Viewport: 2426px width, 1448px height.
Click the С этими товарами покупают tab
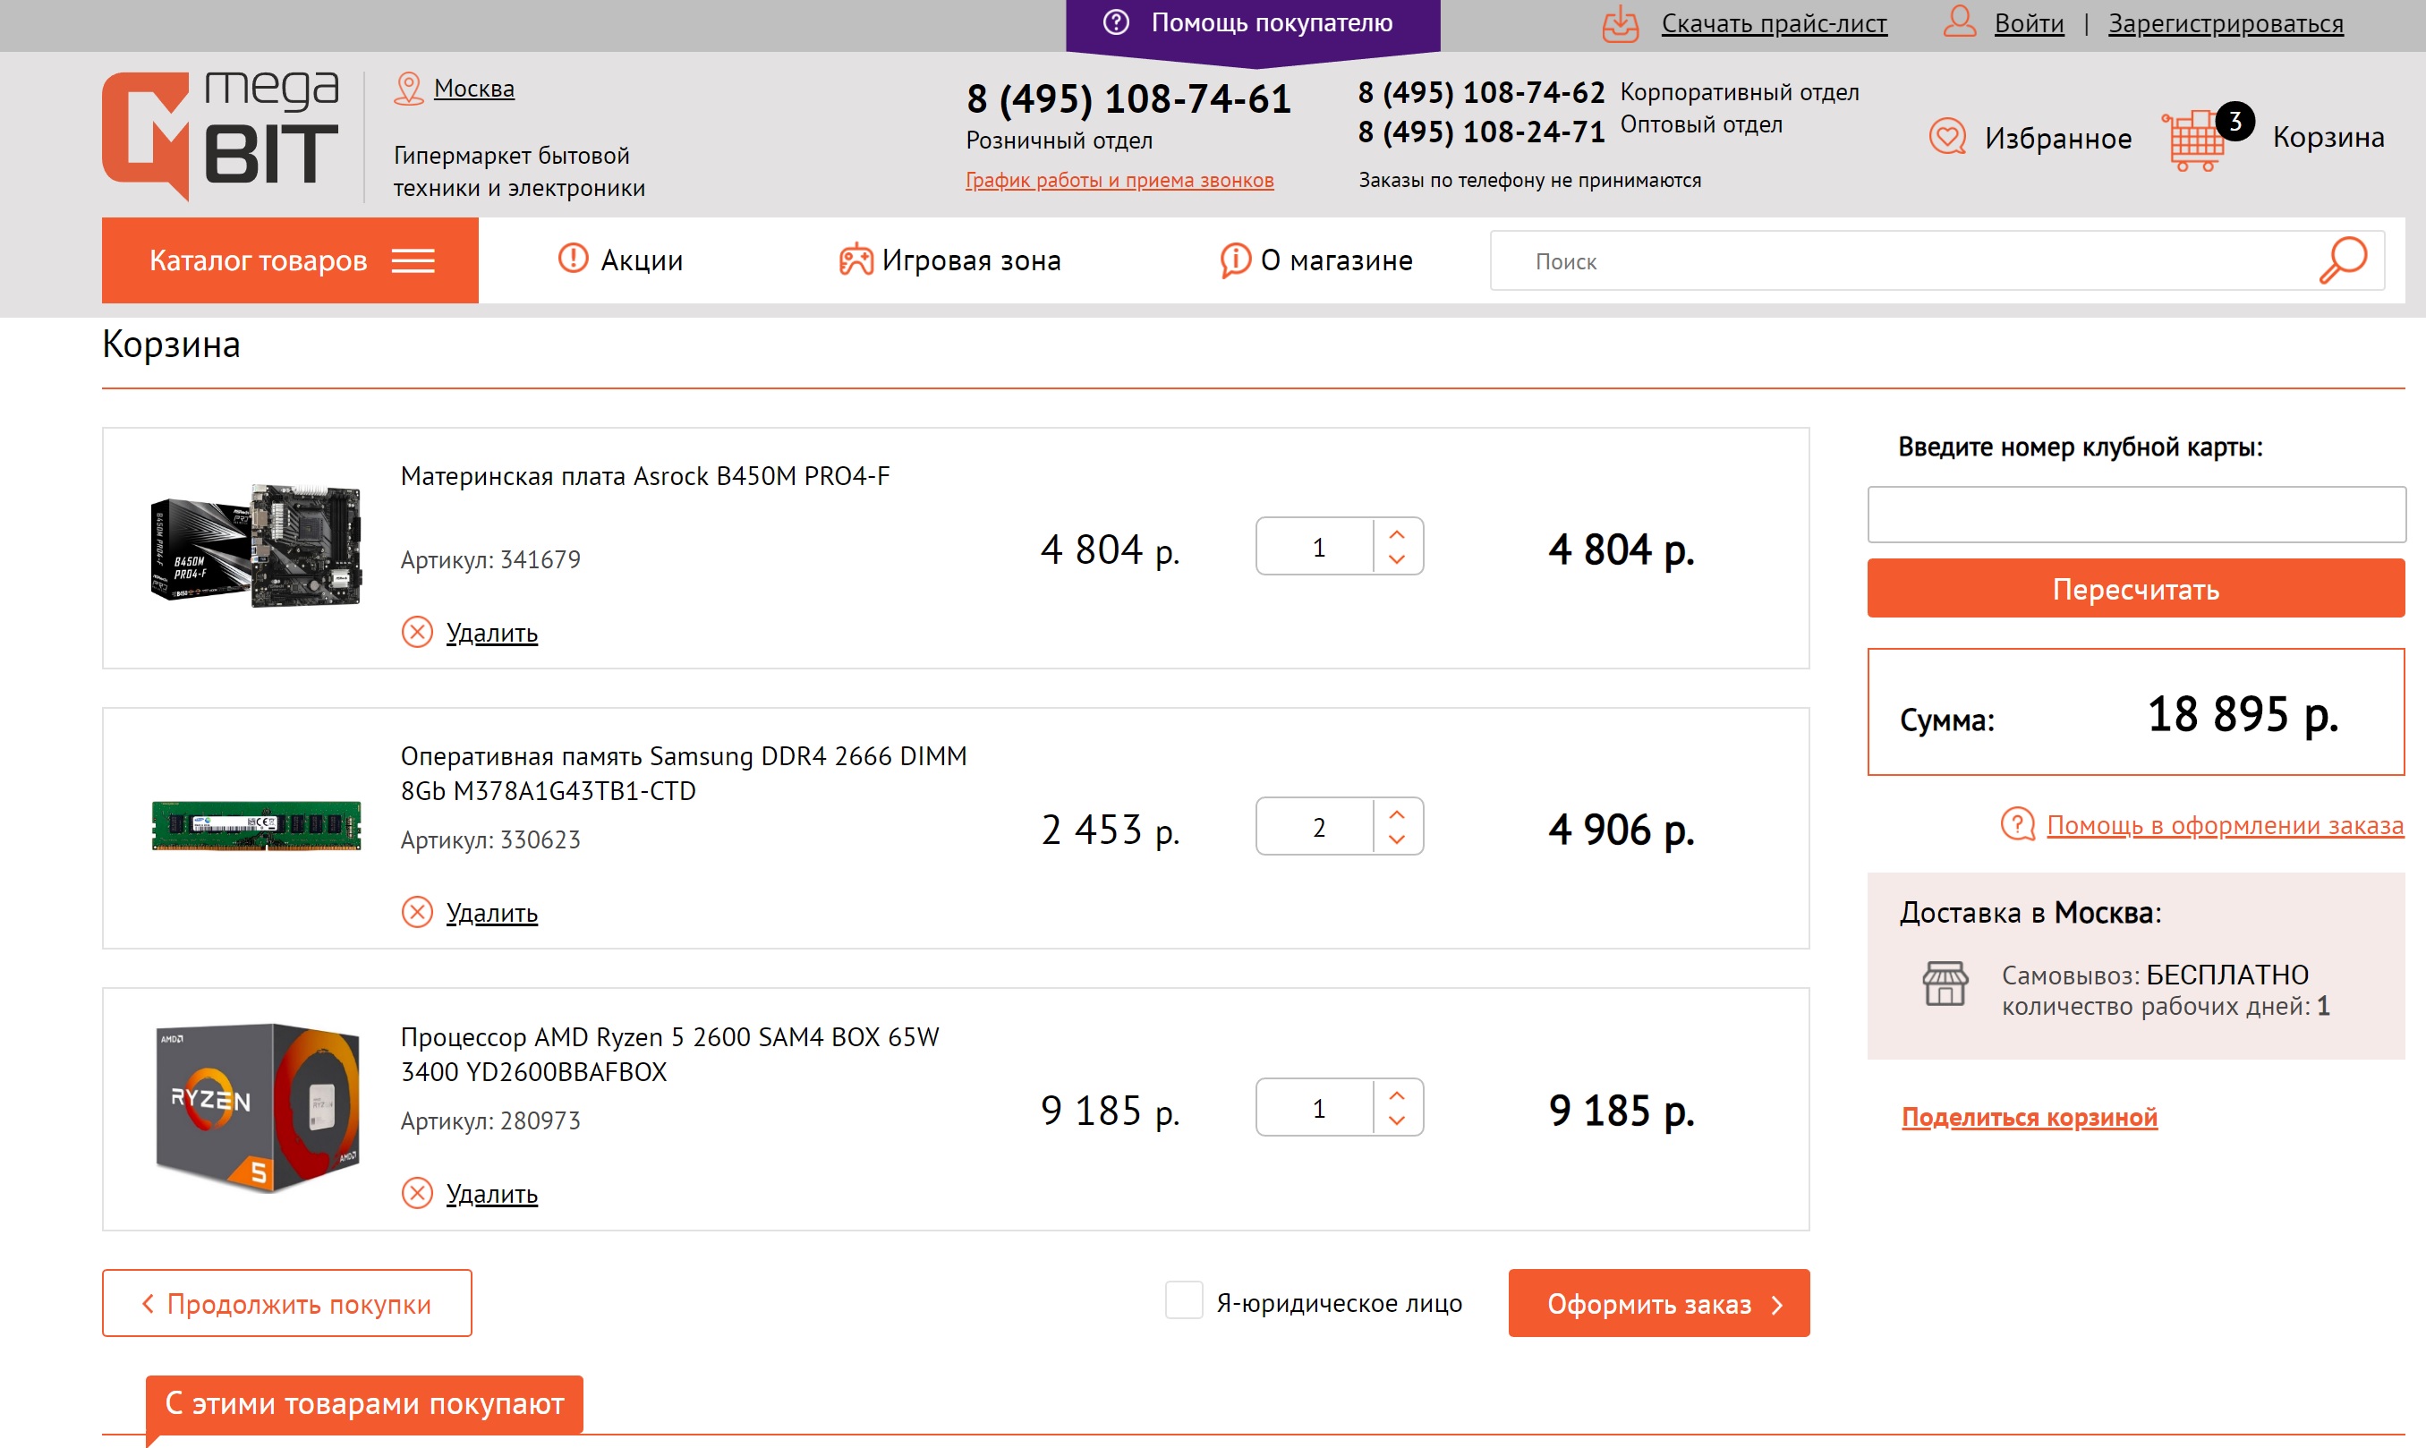pyautogui.click(x=364, y=1403)
